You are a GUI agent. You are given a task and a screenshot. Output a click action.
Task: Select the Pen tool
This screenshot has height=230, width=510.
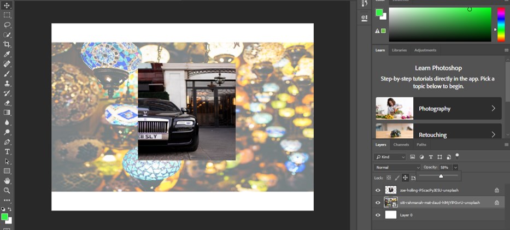pos(7,141)
